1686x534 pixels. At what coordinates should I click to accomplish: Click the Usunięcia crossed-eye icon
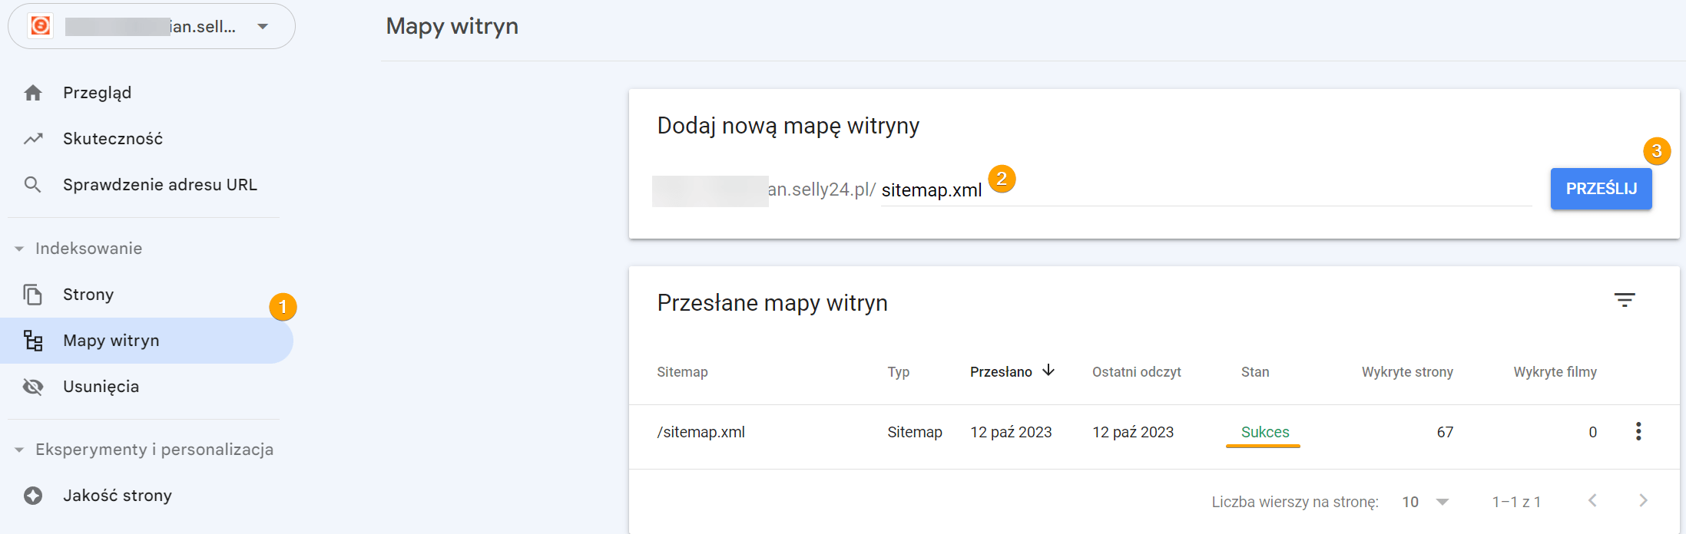[33, 387]
